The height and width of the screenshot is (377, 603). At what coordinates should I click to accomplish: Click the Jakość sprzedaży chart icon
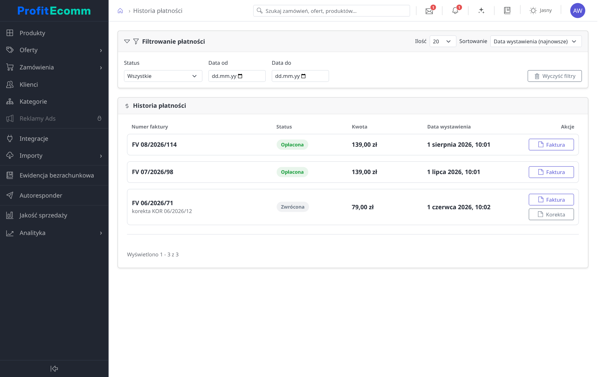tap(10, 215)
